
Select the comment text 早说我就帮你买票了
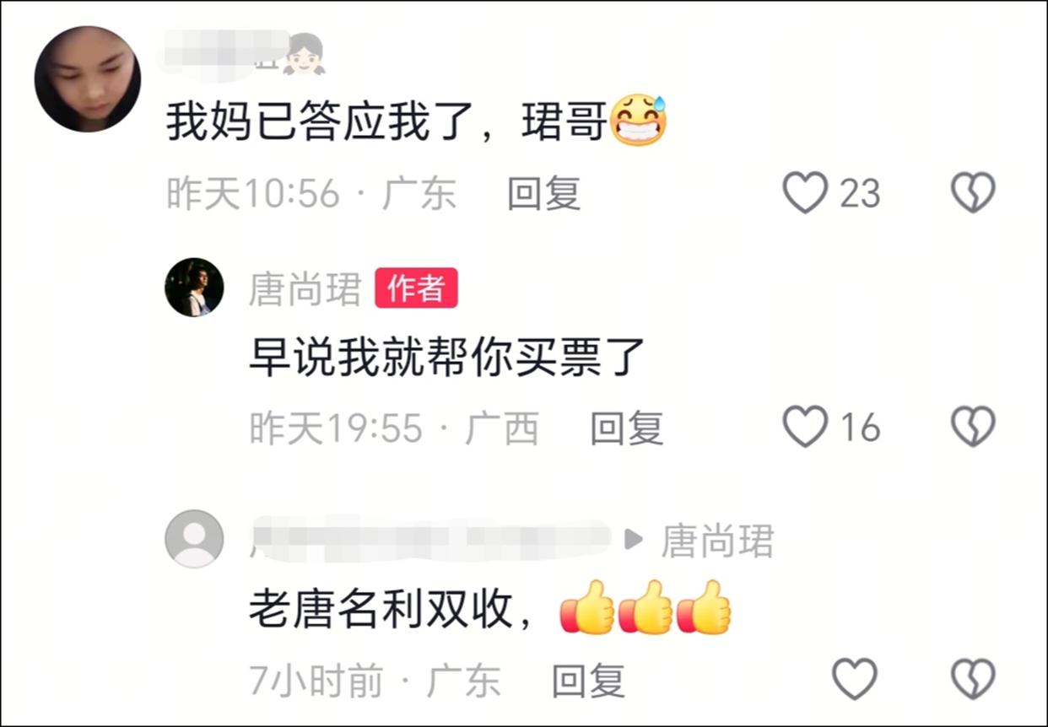tap(447, 358)
